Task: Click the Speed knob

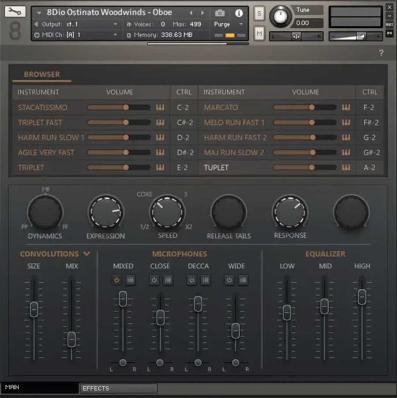Action: [x=167, y=212]
